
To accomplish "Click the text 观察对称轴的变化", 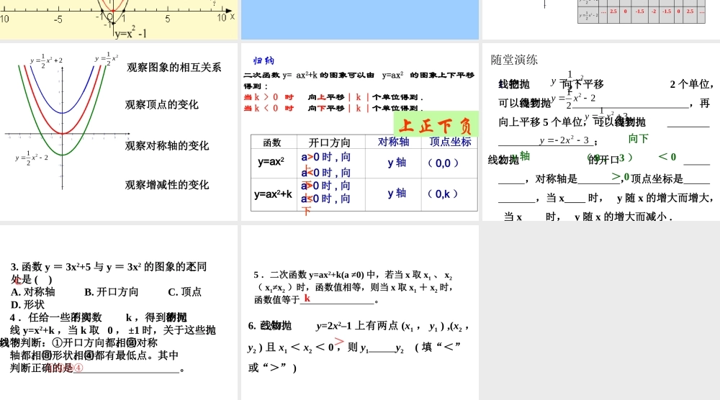I will 167,146.
